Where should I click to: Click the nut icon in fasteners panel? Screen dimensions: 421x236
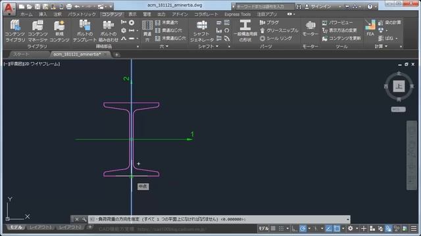coord(124,31)
